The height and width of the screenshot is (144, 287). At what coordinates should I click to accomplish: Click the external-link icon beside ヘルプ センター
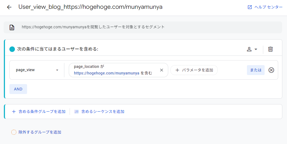pos(250,7)
